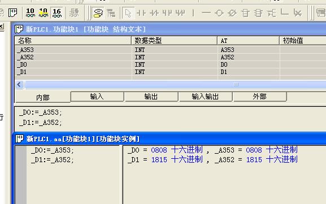The width and height of the screenshot is (326, 204).
Task: Click the function block editor window icon
Action: point(19,29)
